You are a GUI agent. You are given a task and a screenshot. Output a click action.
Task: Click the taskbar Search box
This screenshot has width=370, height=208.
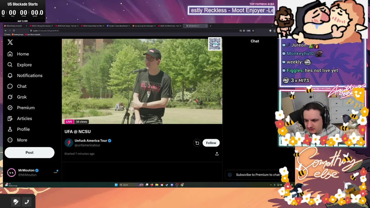click(132, 185)
